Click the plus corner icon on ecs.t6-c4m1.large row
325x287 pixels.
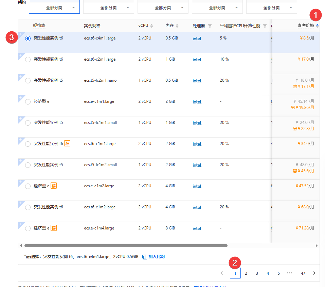pos(20,34)
